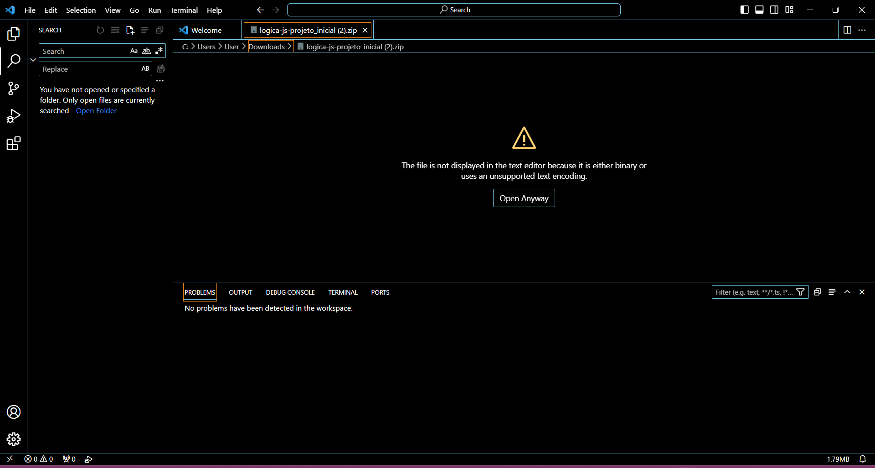Screen dimensions: 875x468
Task: Switch to the Welcome tab
Action: click(207, 30)
